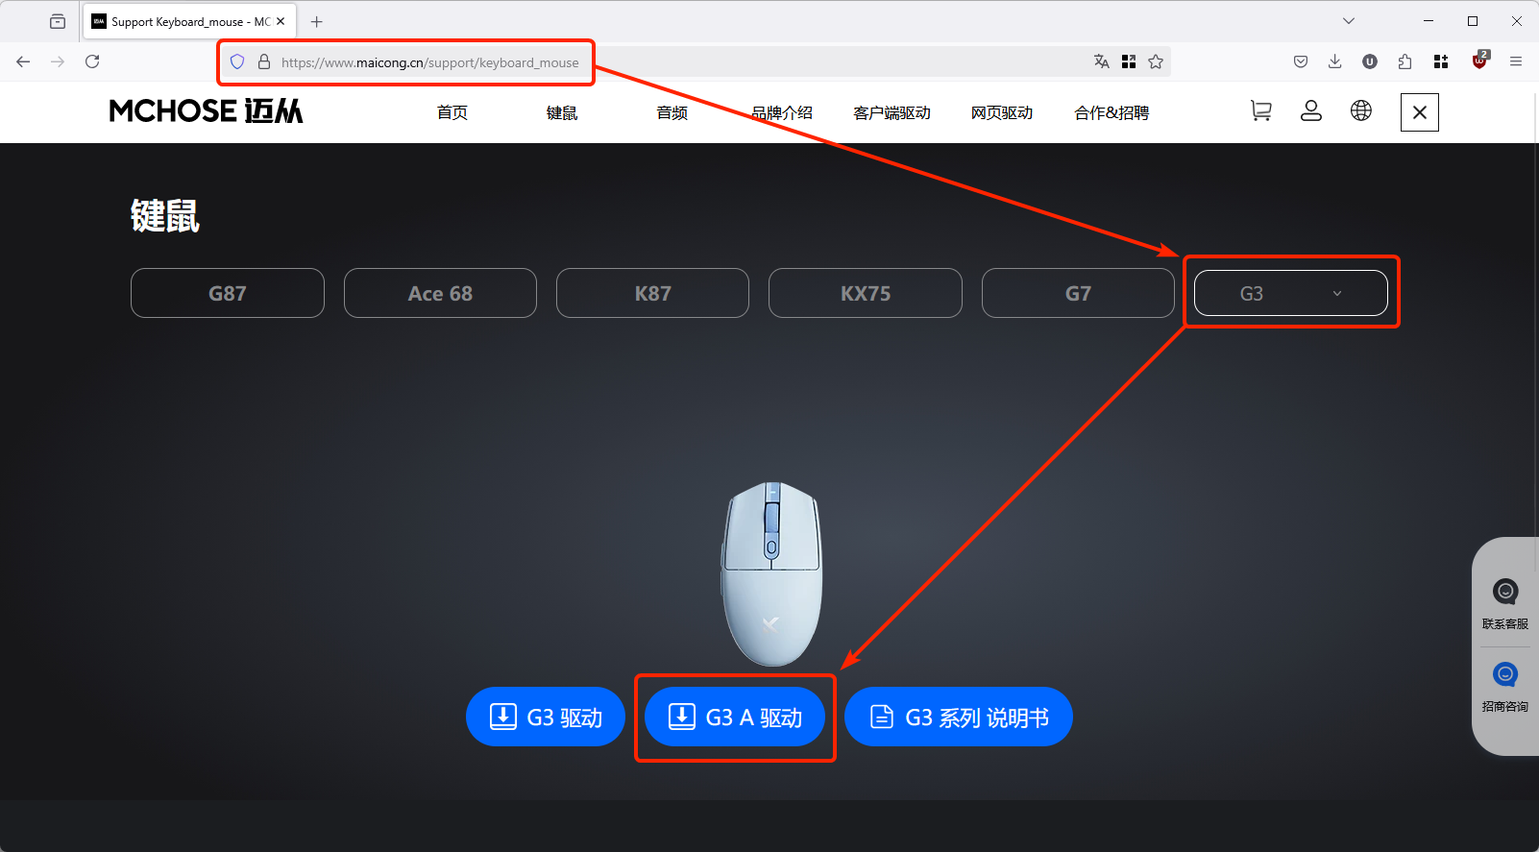Image resolution: width=1539 pixels, height=852 pixels.
Task: Open QR code icon in address bar
Action: pyautogui.click(x=1129, y=61)
